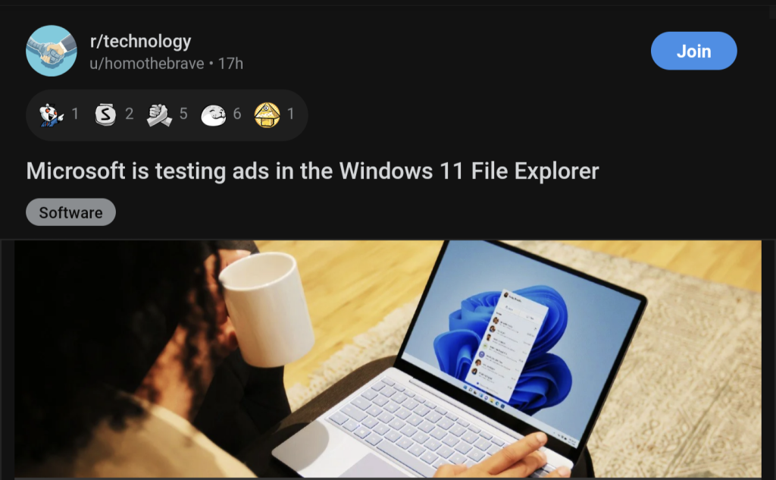Click the white mug in the photo

[266, 308]
